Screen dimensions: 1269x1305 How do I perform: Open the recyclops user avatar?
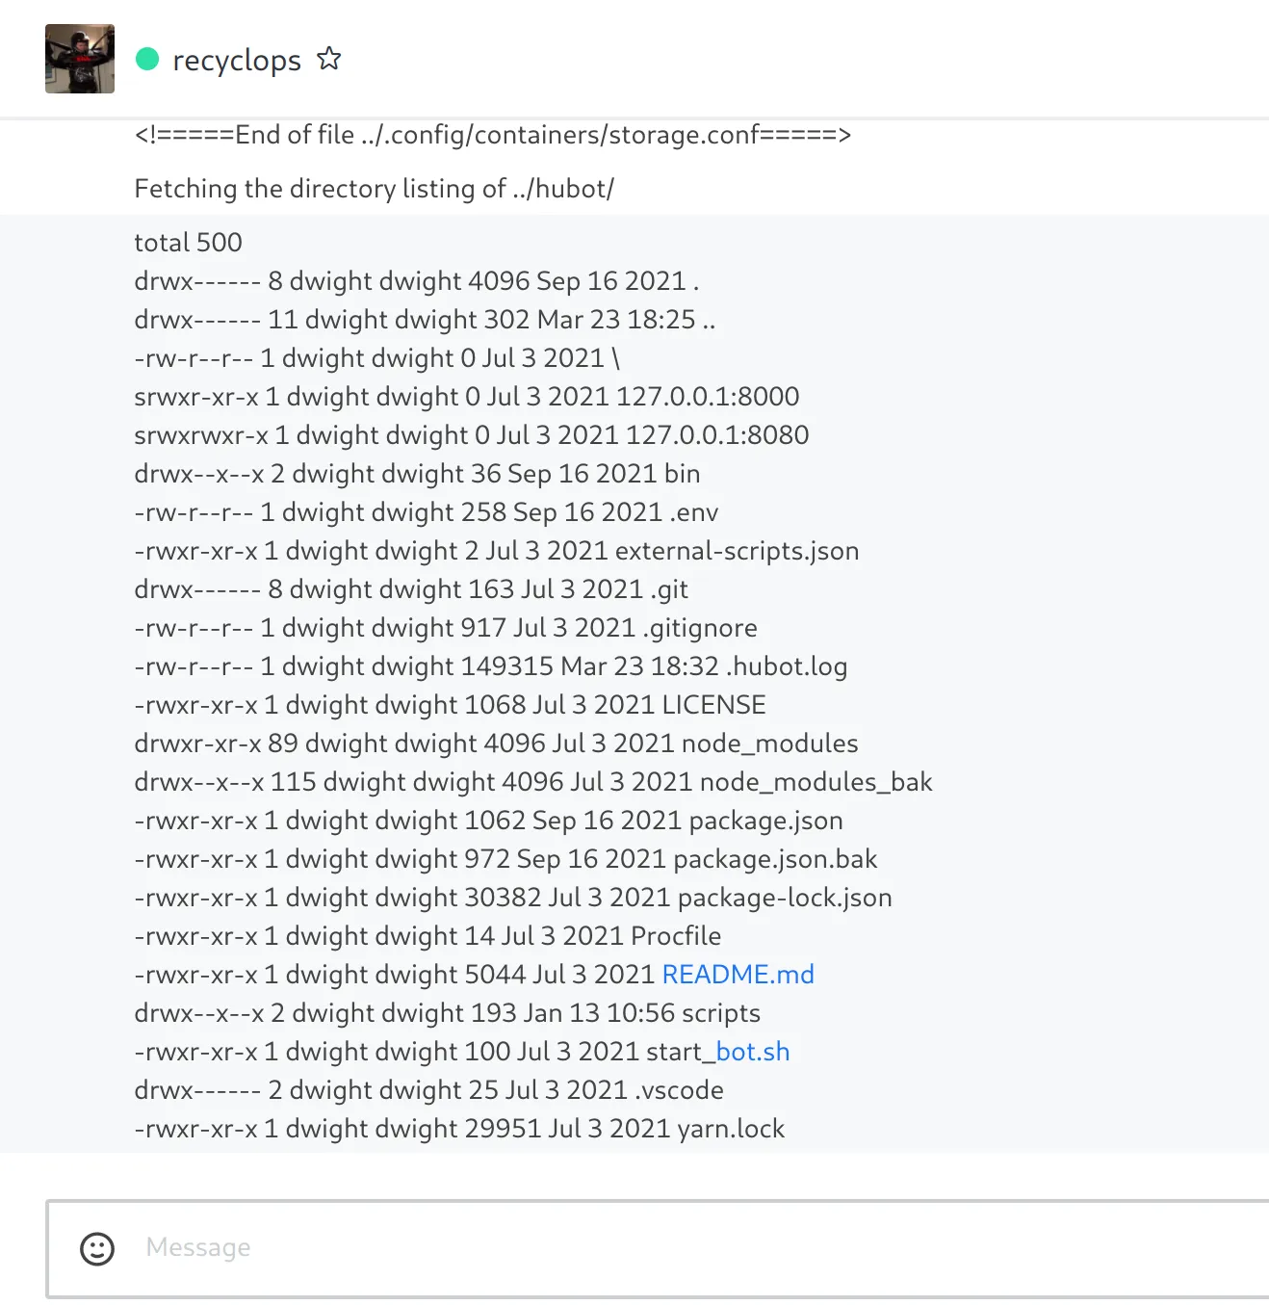coord(80,59)
